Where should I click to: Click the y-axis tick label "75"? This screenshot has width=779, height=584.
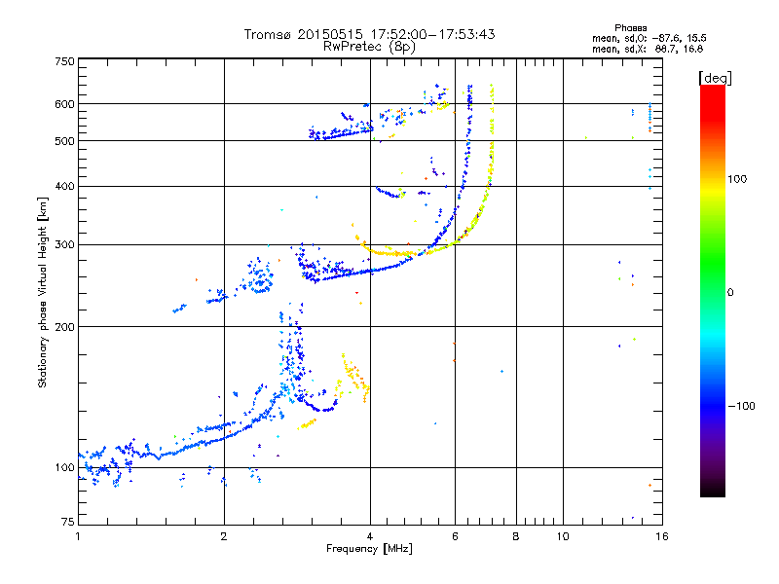[x=68, y=522]
